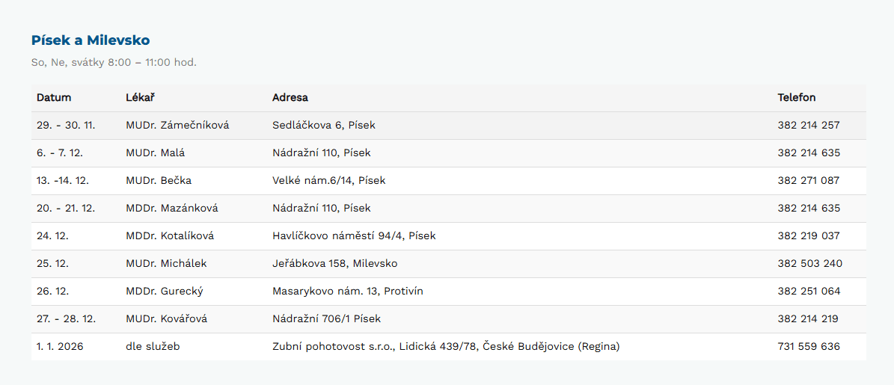The width and height of the screenshot is (894, 385).
Task: Select the MDDr. Mazánková doctor cell
Action: pos(172,209)
